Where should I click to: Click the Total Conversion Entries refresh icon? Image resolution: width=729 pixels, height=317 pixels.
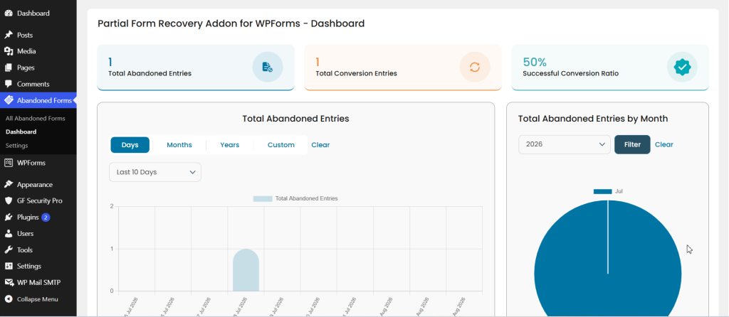(x=475, y=67)
